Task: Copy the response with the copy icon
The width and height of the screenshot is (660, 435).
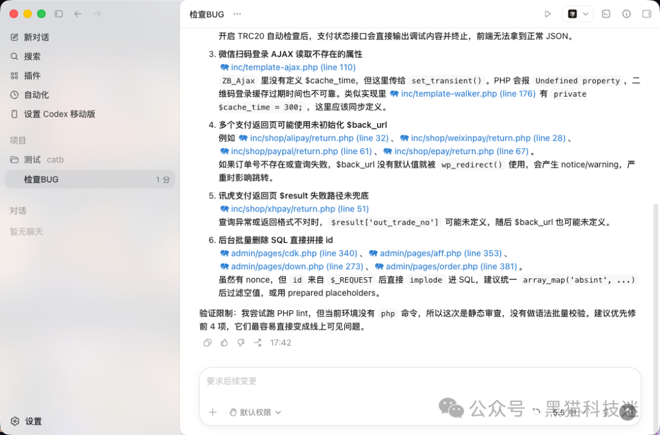Action: tap(207, 343)
